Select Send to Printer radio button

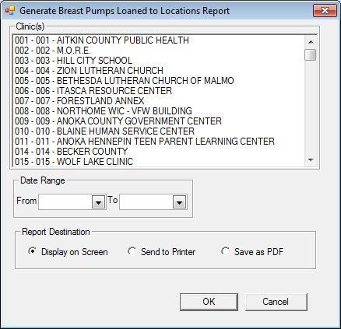point(132,251)
